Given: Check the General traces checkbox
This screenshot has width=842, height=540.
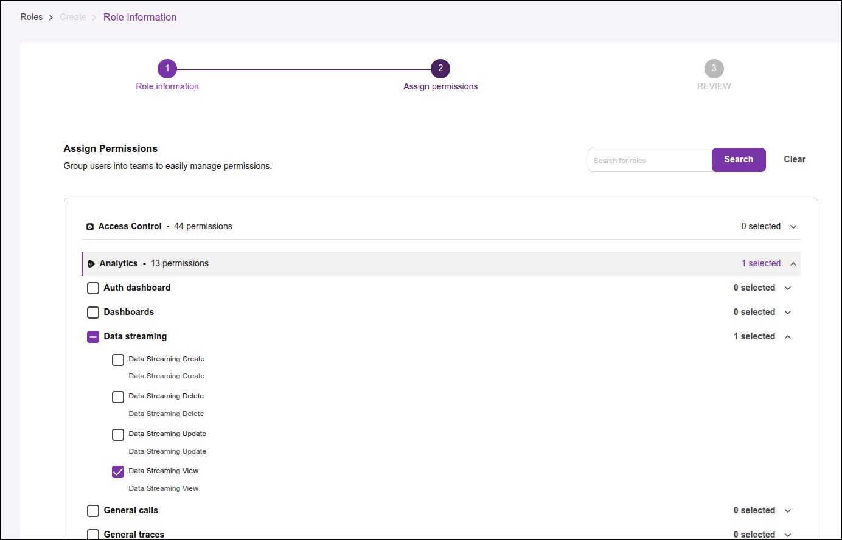Looking at the screenshot, I should click(92, 535).
